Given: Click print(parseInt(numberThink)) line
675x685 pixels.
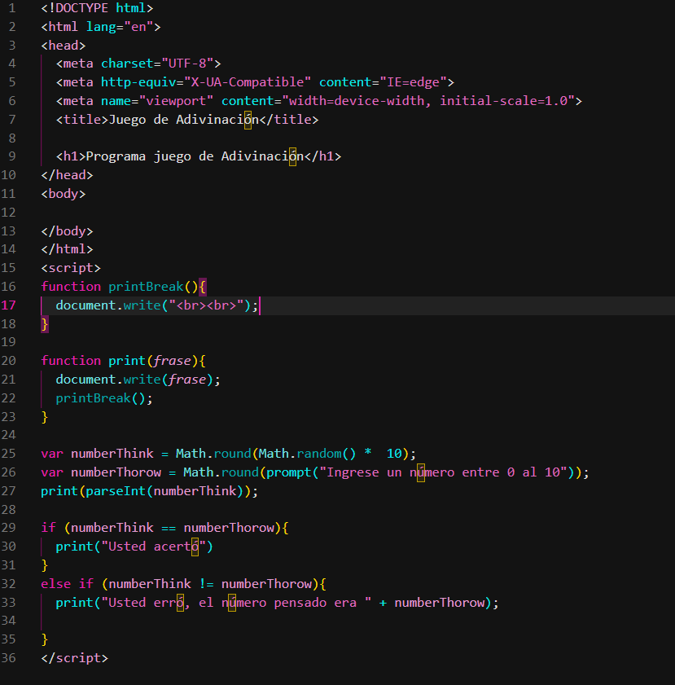Looking at the screenshot, I should (149, 491).
